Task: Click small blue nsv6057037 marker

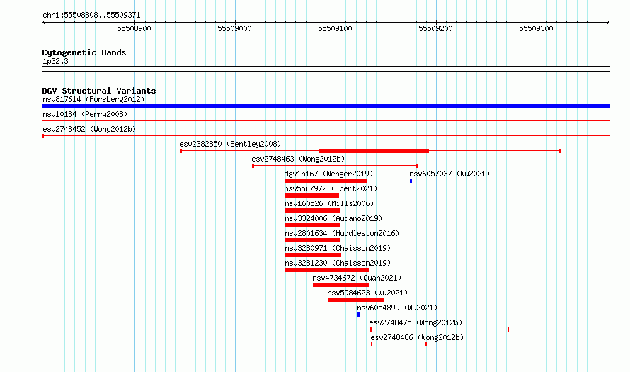Action: [411, 181]
